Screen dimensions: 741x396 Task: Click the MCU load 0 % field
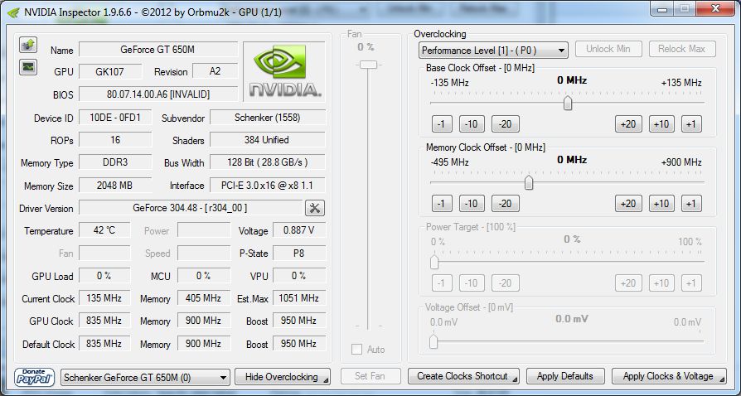(x=204, y=276)
